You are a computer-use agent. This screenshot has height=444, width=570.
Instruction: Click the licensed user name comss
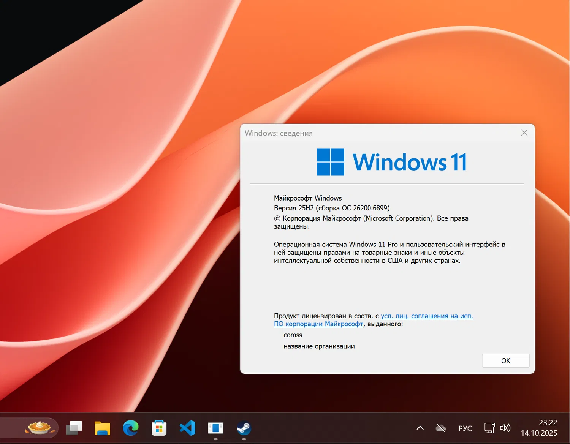click(x=293, y=335)
